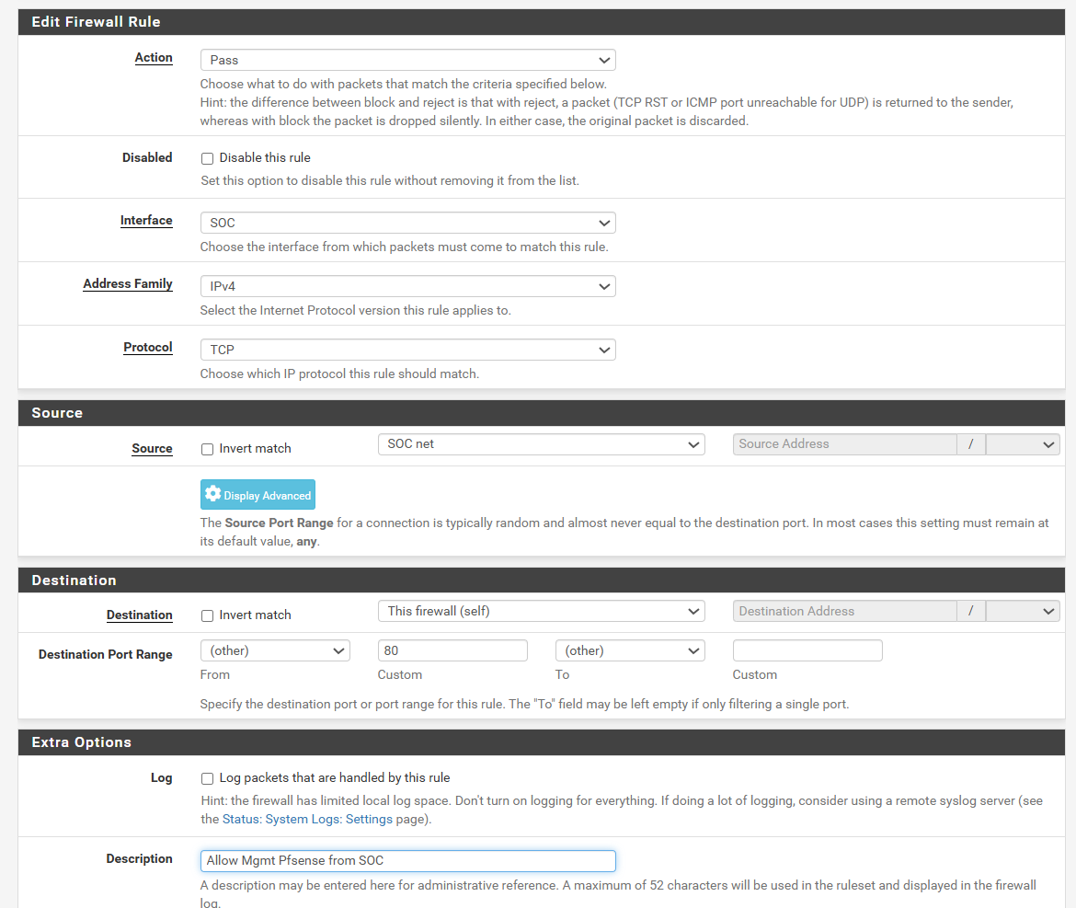This screenshot has width=1076, height=908.
Task: Click the Description text field
Action: tap(407, 860)
